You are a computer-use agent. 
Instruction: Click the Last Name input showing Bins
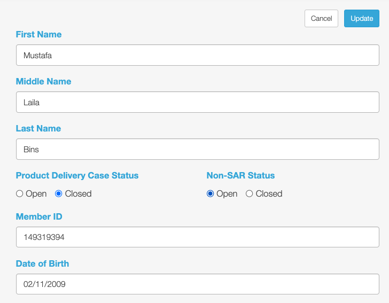[x=198, y=149]
